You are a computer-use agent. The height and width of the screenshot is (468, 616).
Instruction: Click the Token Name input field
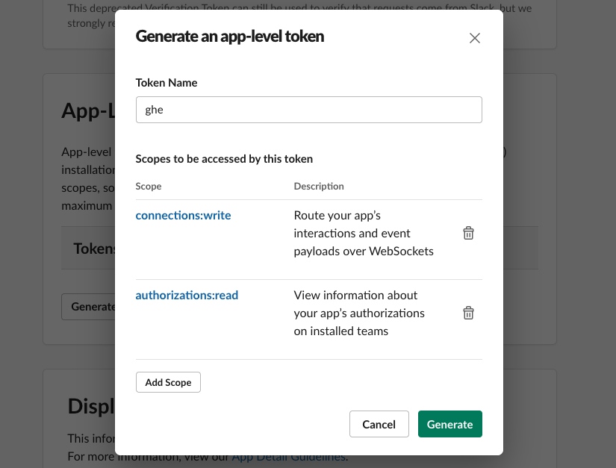tap(308, 110)
